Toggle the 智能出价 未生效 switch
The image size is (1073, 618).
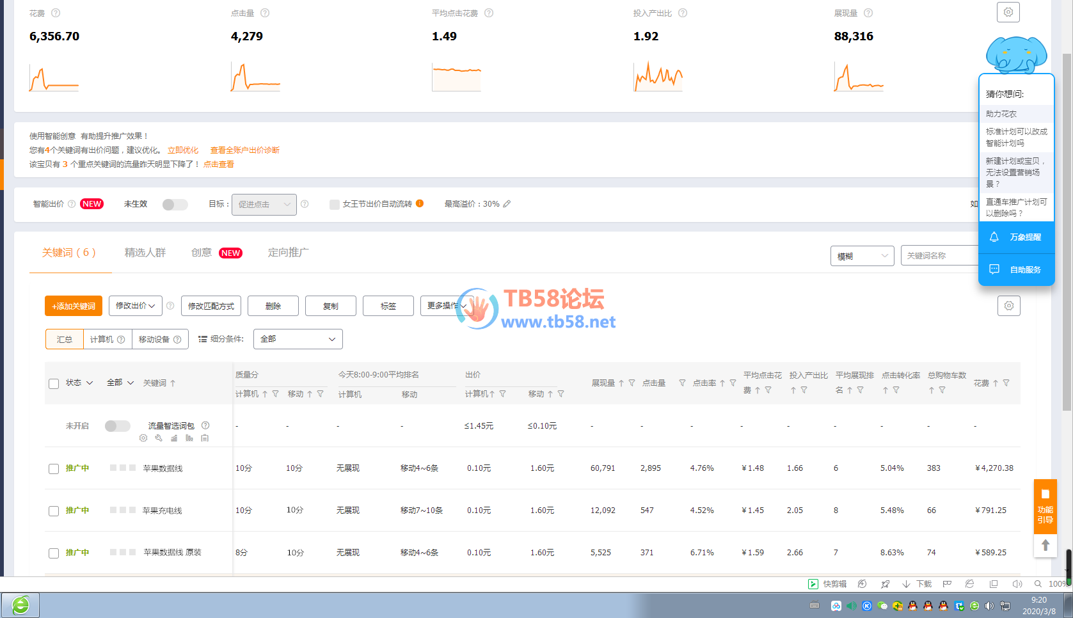tap(175, 204)
